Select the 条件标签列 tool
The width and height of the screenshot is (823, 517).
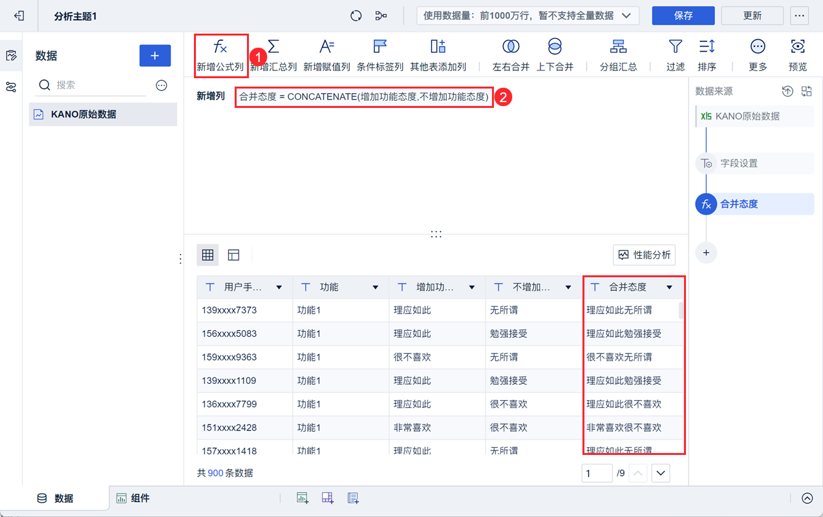click(380, 55)
